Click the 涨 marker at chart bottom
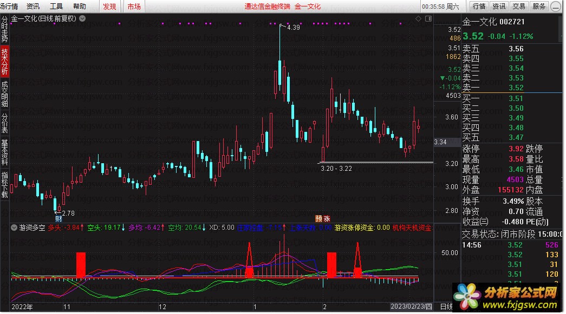566x314 pixels. pos(327,218)
